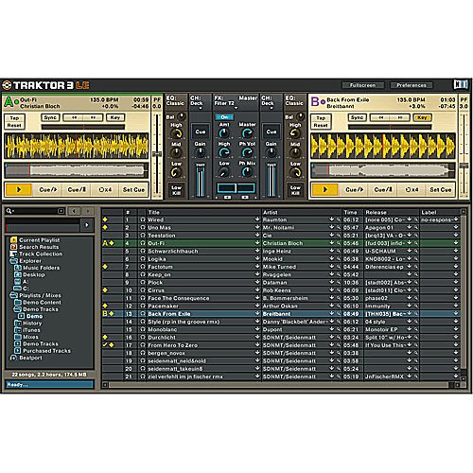Adjust the FX Amt knob
Viewport: 473px width, 473px height.
click(223, 133)
